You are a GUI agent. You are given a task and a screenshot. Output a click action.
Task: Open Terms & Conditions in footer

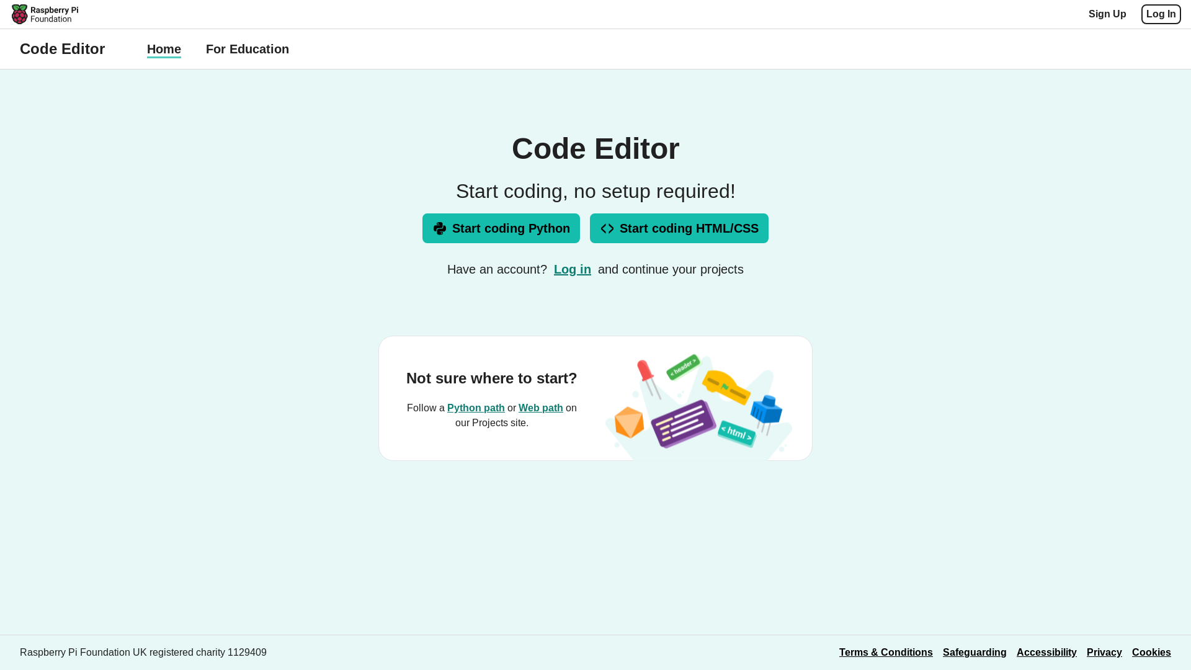click(x=886, y=652)
